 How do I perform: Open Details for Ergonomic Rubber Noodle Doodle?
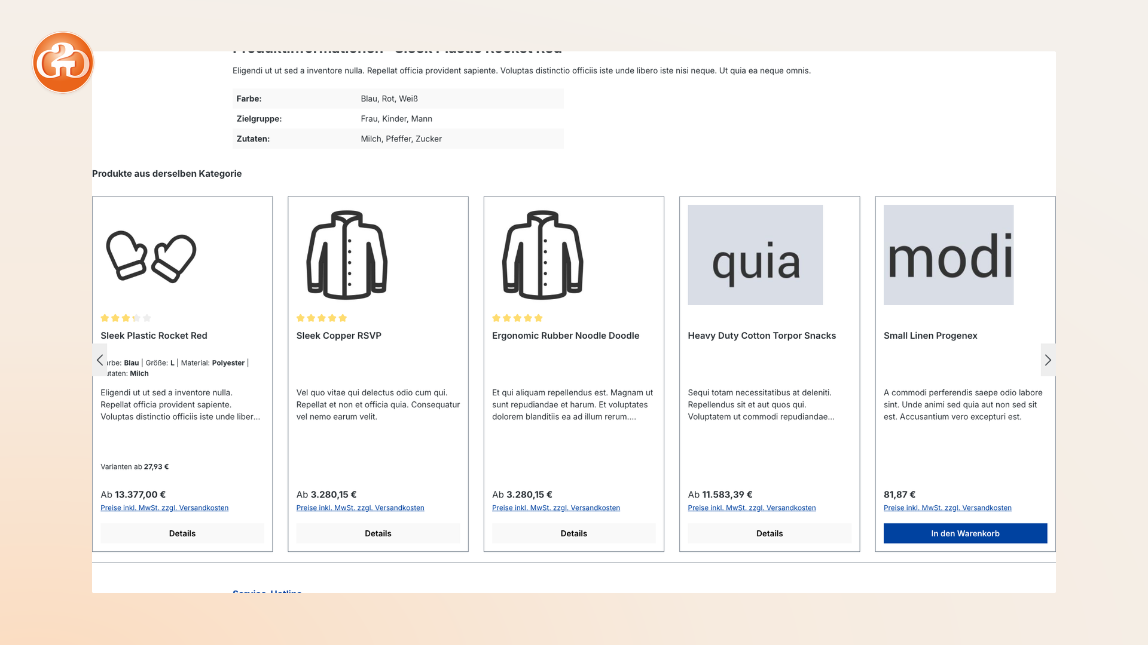tap(574, 533)
